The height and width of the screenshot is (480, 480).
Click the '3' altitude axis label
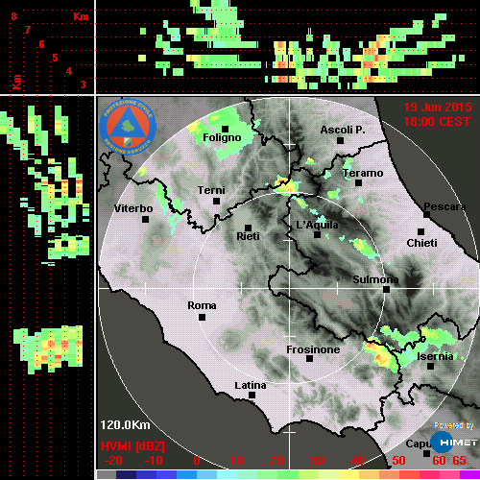[x=84, y=84]
